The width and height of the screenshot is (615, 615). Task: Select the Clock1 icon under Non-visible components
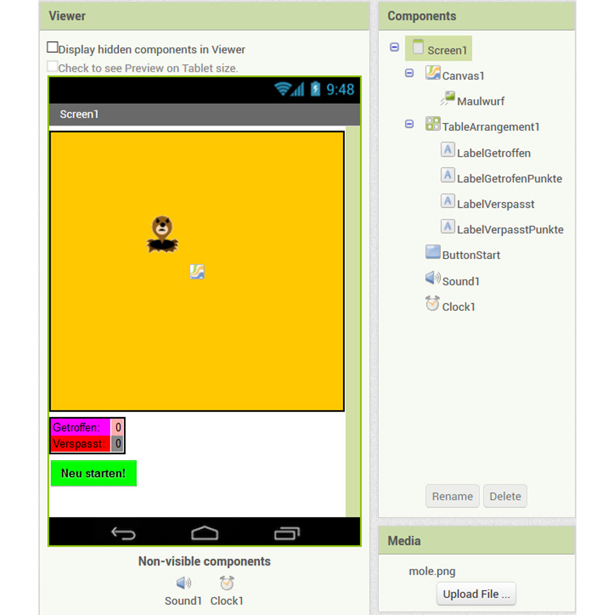click(x=227, y=583)
